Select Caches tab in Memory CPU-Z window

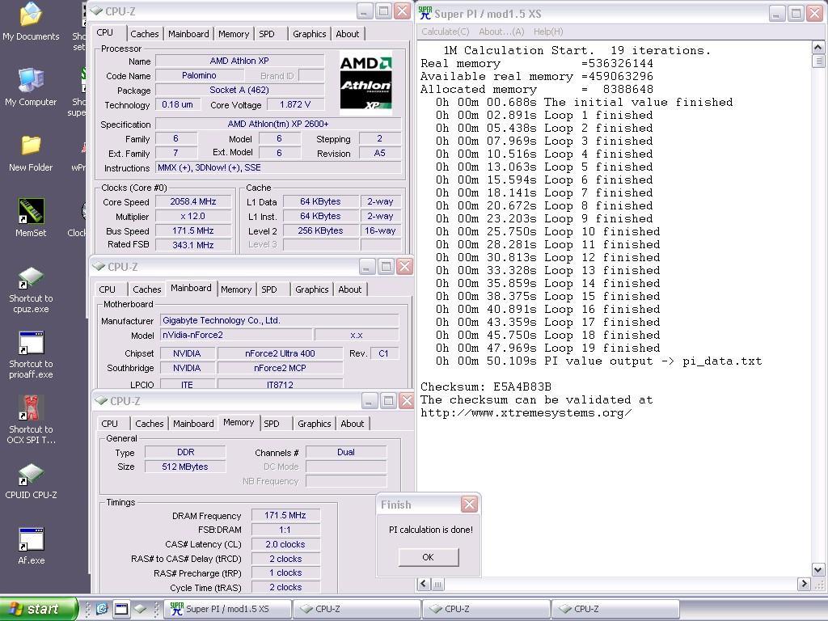pos(150,424)
